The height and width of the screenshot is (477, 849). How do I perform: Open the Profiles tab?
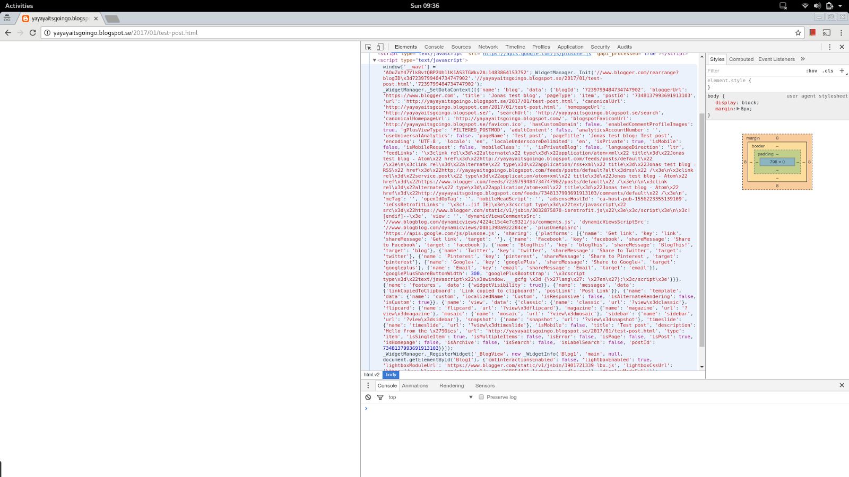pyautogui.click(x=541, y=47)
